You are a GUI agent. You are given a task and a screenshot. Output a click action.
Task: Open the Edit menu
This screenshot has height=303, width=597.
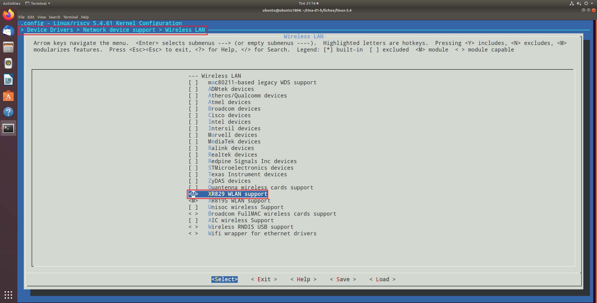[31, 17]
